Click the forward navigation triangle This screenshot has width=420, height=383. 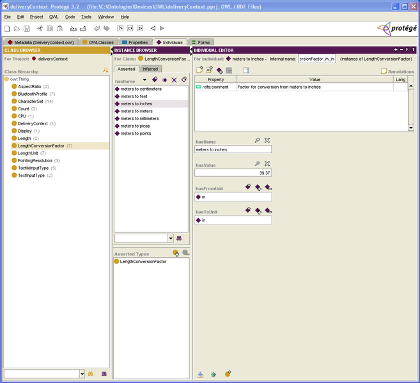tap(162, 28)
